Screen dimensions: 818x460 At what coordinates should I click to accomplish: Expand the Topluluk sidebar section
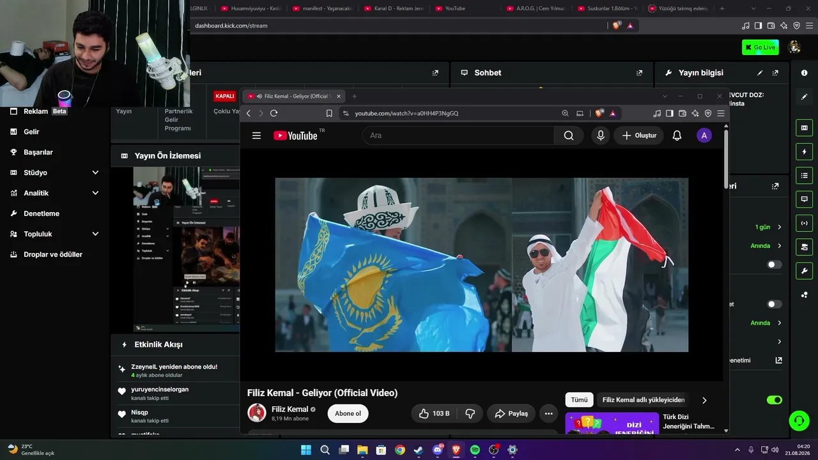click(x=95, y=234)
